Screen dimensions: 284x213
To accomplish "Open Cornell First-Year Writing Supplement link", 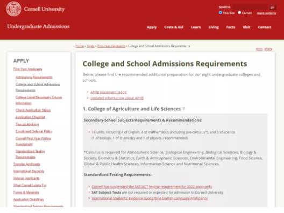I will 33,141.
